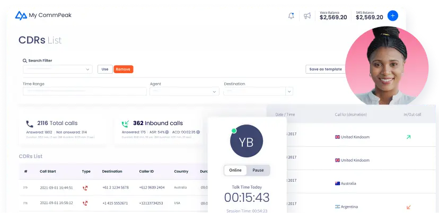Click the orange inbound arrow in Argentina row
The width and height of the screenshot is (439, 213).
pos(408,207)
